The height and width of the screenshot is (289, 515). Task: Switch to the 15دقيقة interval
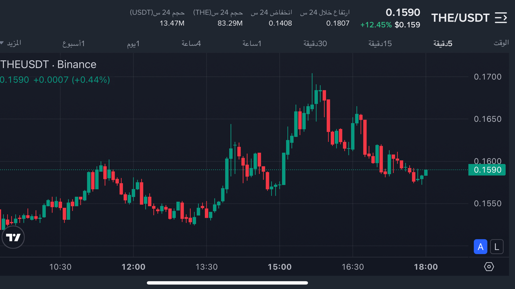click(380, 43)
